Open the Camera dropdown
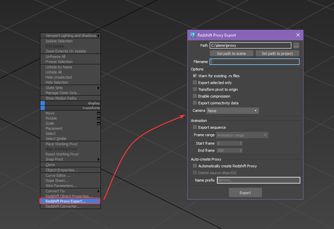The image size is (334, 229). pyautogui.click(x=233, y=111)
